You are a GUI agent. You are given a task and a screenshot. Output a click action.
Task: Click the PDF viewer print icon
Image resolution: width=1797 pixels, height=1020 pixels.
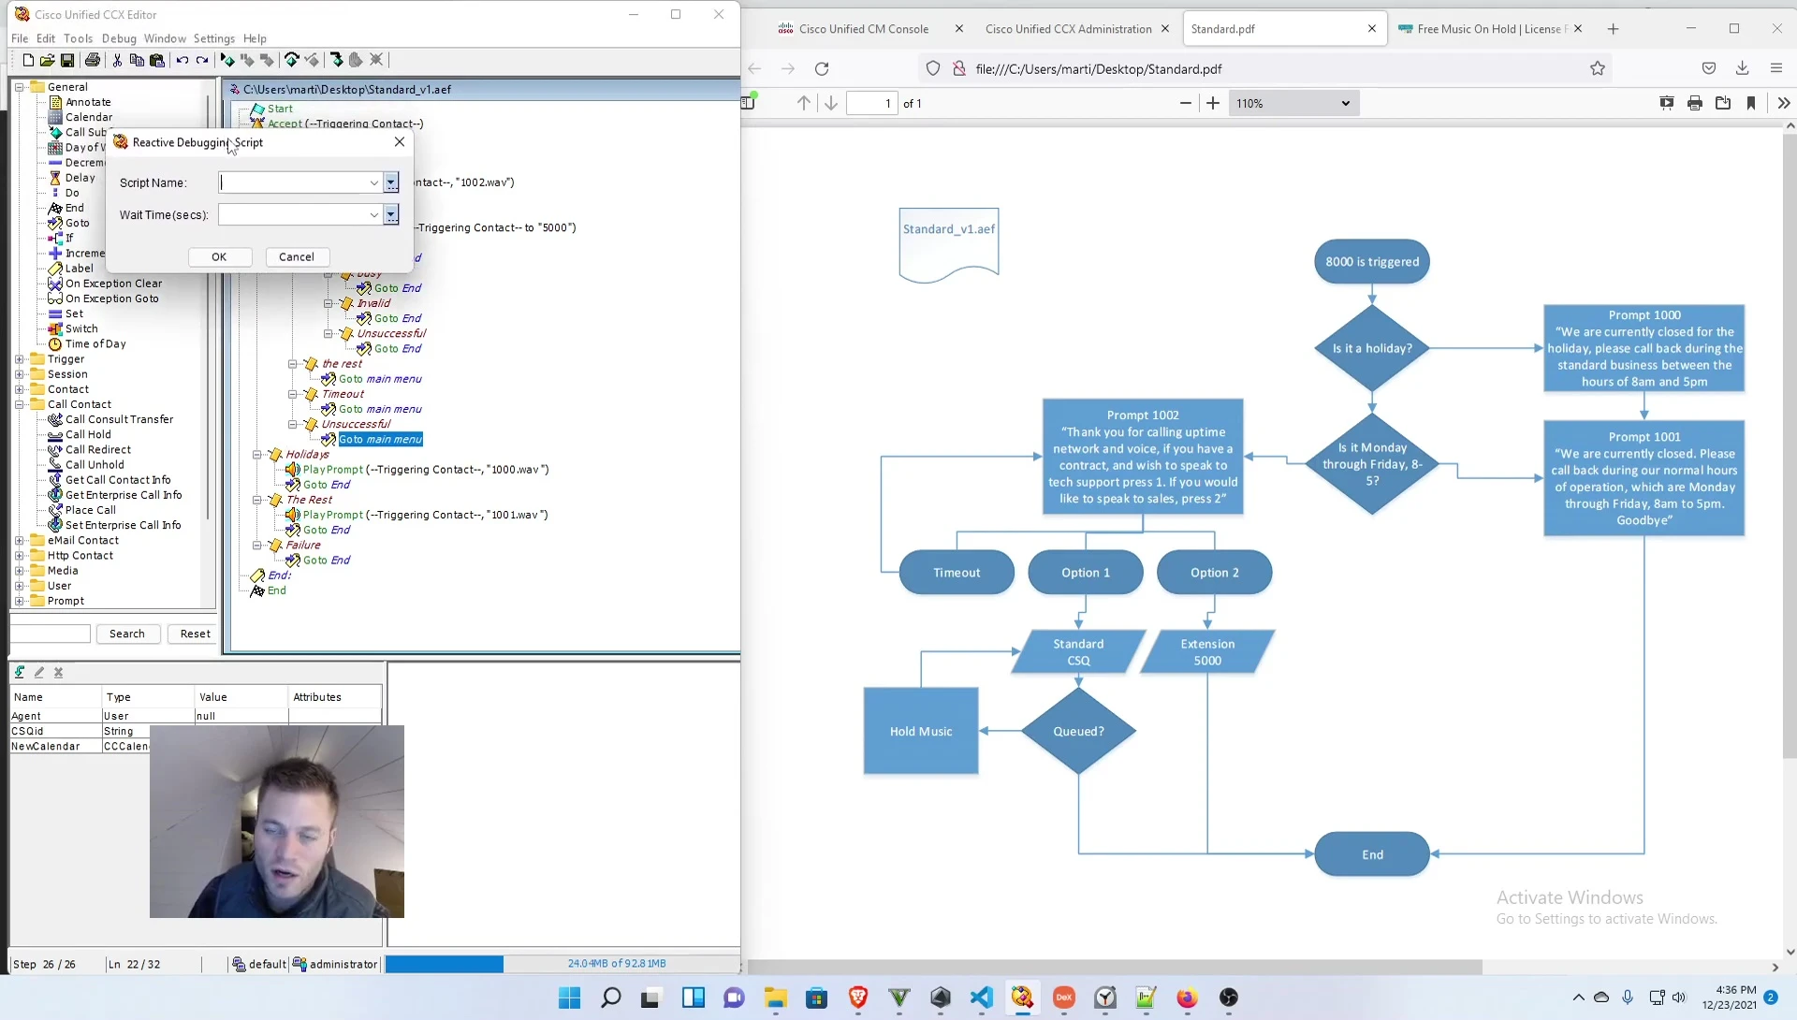pos(1695,103)
